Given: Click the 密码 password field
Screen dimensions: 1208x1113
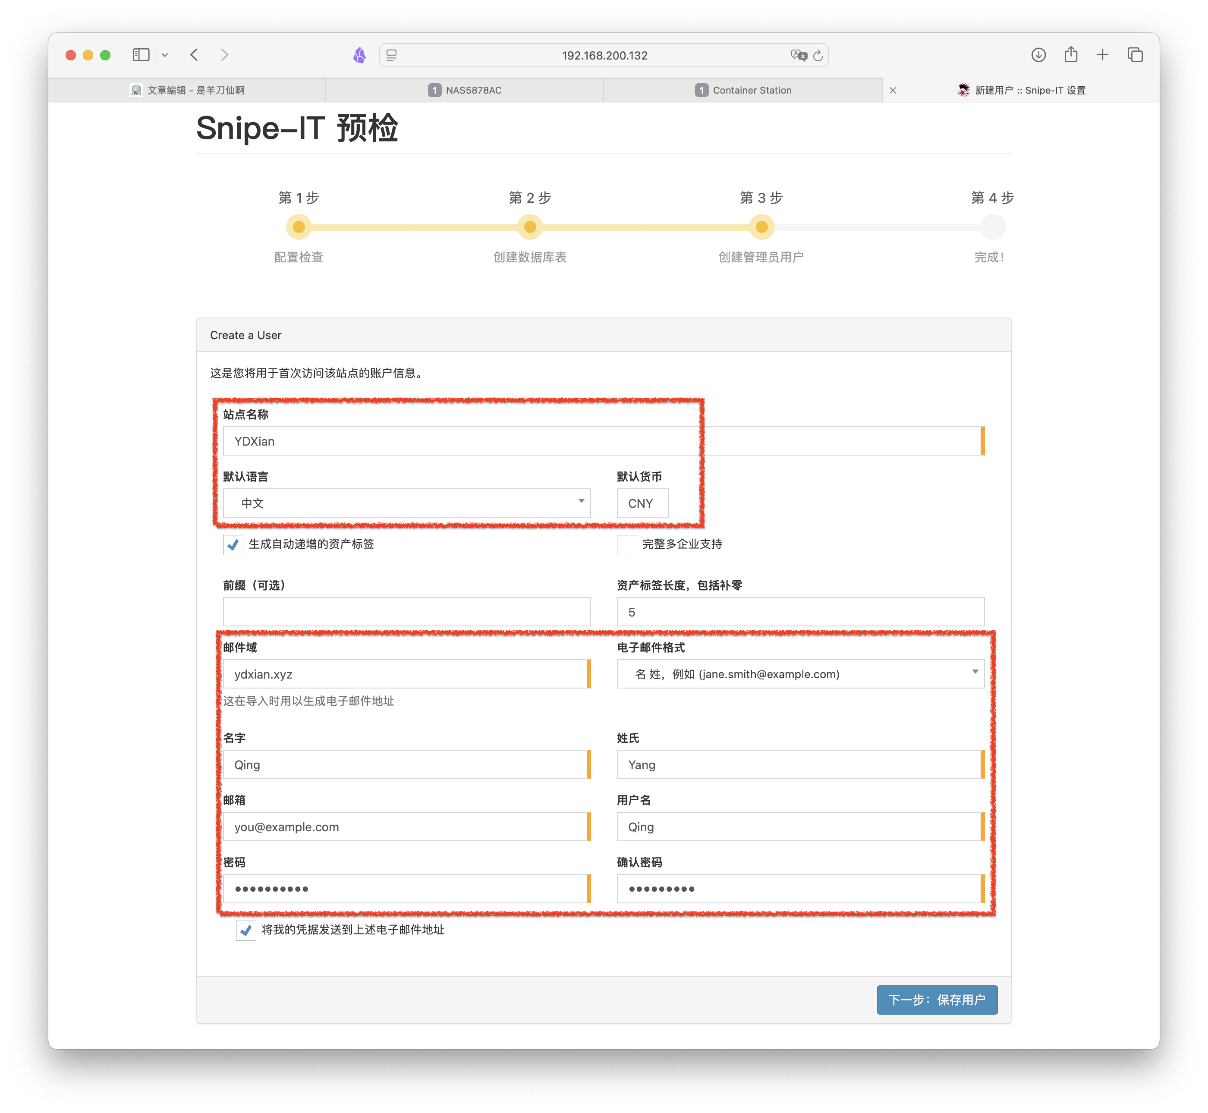Looking at the screenshot, I should (x=406, y=888).
